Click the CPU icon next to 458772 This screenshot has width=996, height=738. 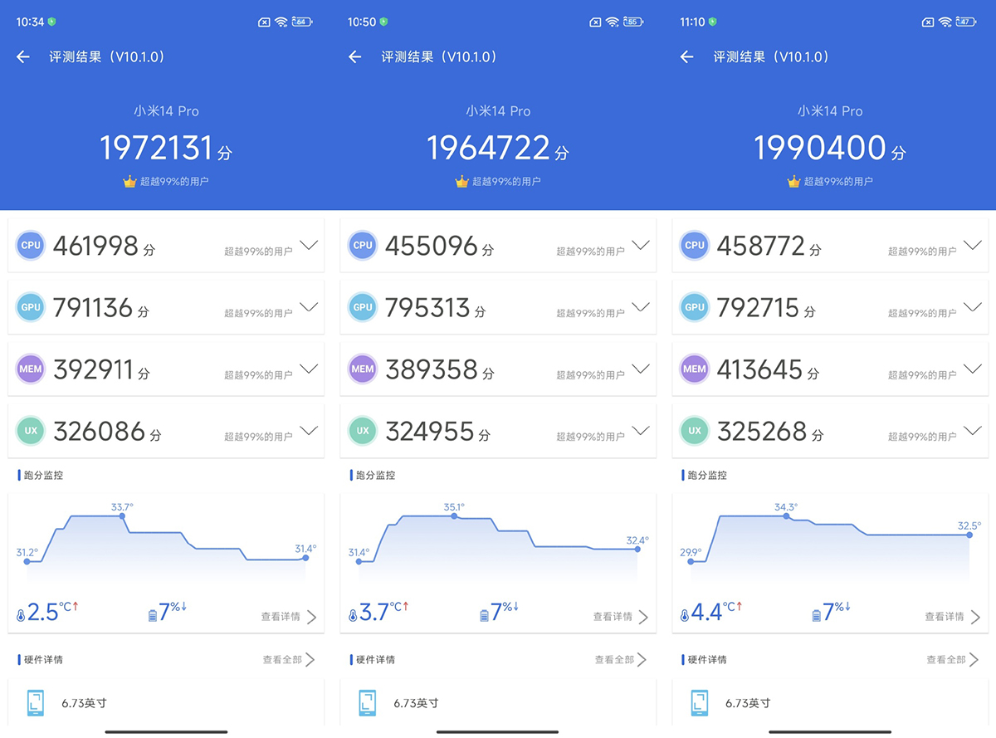(x=695, y=246)
